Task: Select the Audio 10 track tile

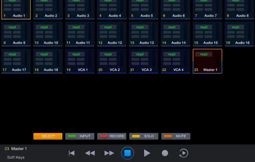Action: click(x=48, y=34)
